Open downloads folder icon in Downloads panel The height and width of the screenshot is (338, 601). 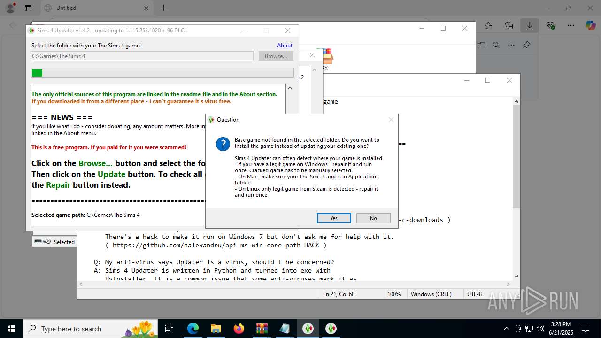[481, 45]
